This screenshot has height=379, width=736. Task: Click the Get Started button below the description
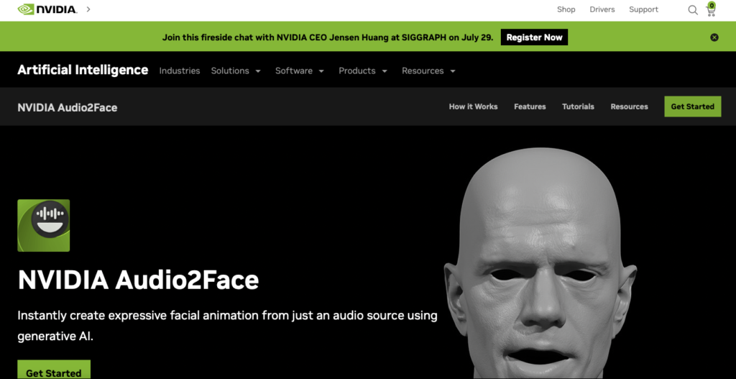53,370
